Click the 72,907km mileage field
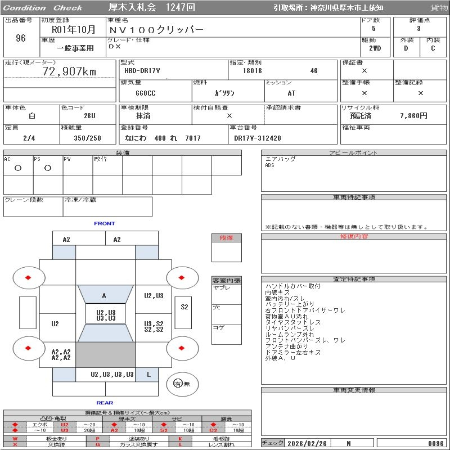The width and height of the screenshot is (450, 450). pyautogui.click(x=70, y=71)
